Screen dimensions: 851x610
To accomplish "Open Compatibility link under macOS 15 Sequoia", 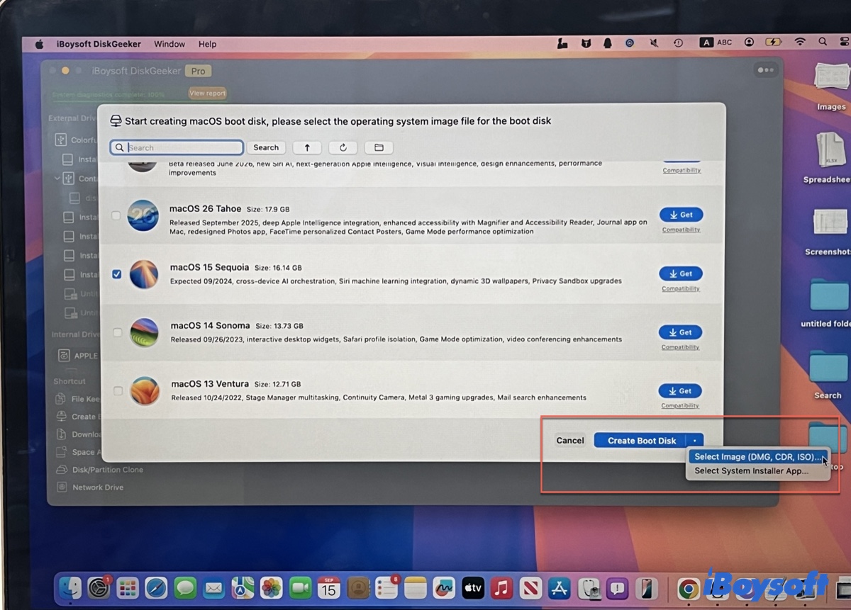I will point(681,288).
